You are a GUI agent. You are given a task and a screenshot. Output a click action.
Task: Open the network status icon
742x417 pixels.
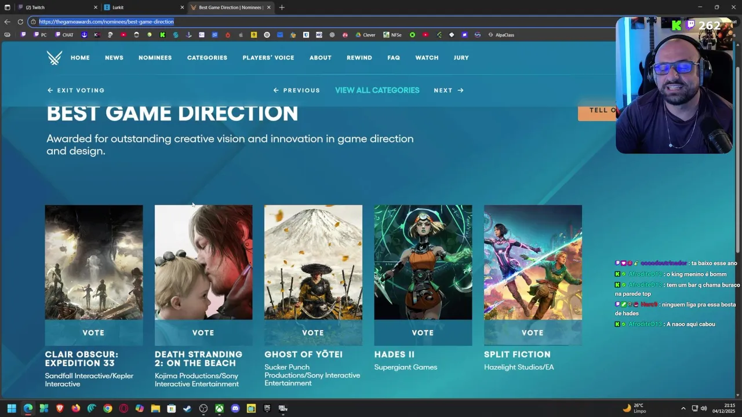pos(695,408)
